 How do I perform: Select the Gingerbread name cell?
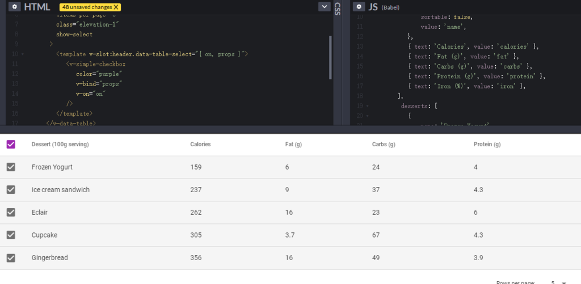coord(50,258)
